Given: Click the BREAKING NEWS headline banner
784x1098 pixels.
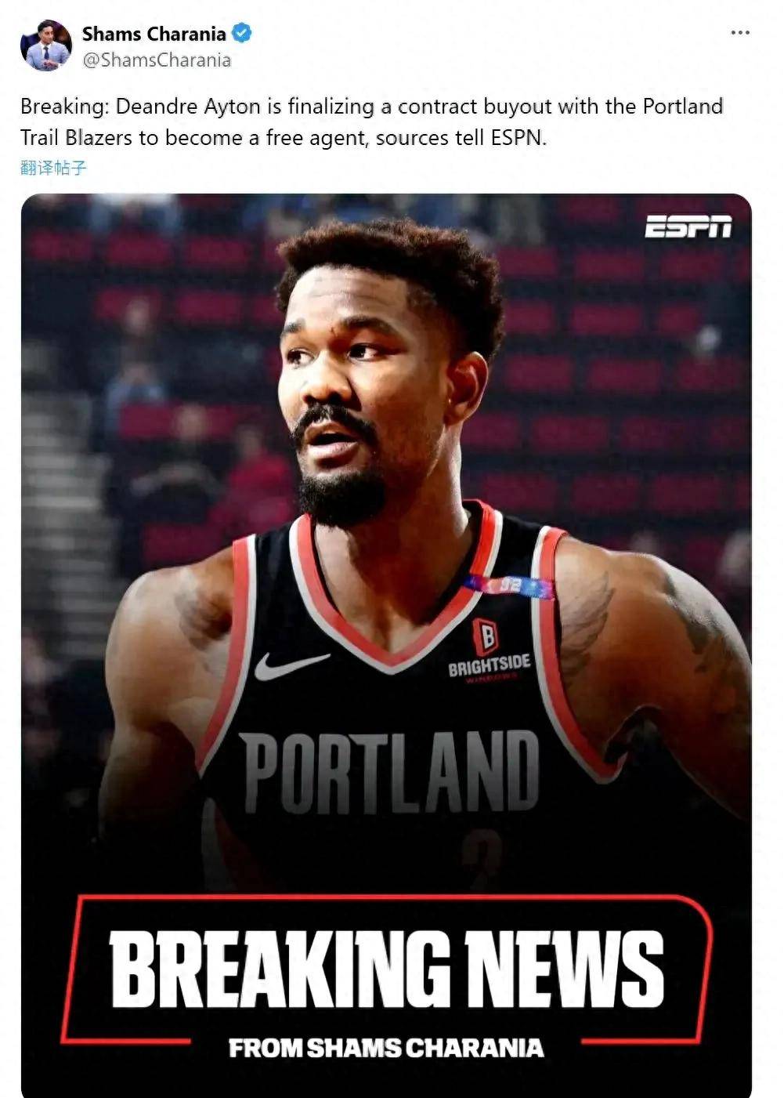Looking at the screenshot, I should coord(386,969).
